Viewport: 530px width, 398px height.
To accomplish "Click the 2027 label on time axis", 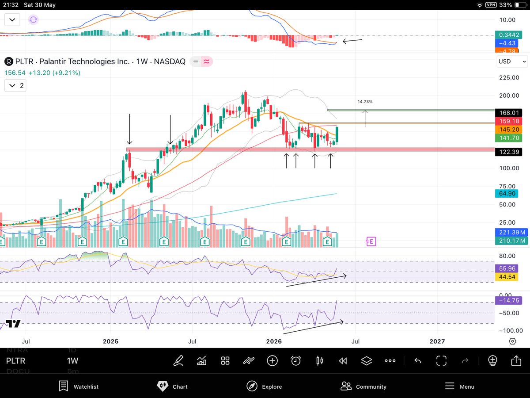I will (x=437, y=341).
